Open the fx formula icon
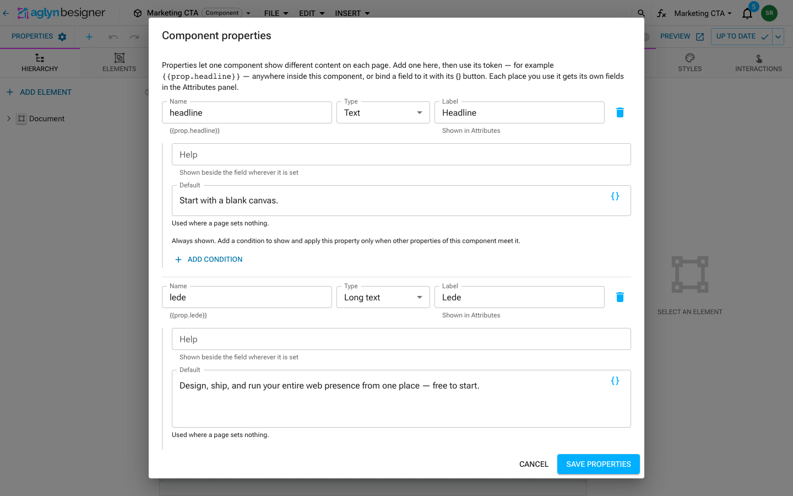Image resolution: width=793 pixels, height=496 pixels. pyautogui.click(x=661, y=13)
